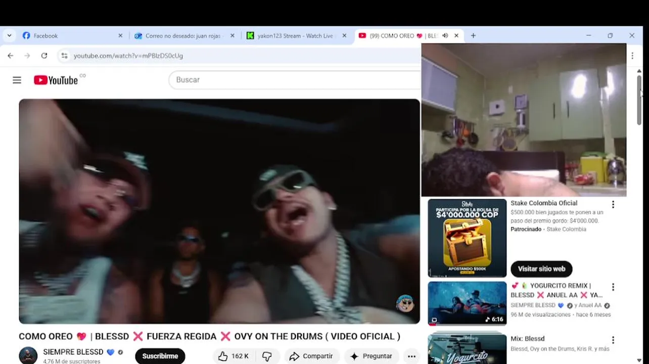649x364 pixels.
Task: Share video with Compartir button
Action: point(311,356)
